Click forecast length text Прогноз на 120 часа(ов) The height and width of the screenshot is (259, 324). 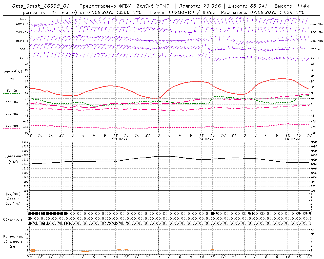pos(49,12)
